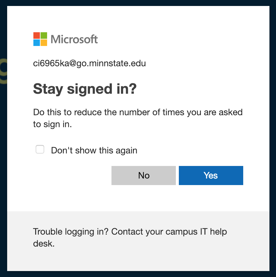276x277 pixels.
Task: Click the red square in Microsoft logo
Action: [37, 36]
